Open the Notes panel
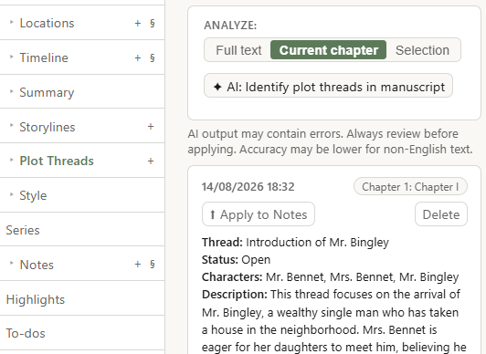Viewport: 486px width, 354px height. point(37,265)
